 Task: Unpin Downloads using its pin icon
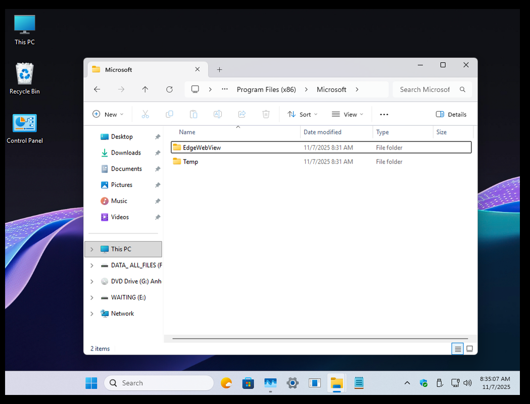click(158, 153)
